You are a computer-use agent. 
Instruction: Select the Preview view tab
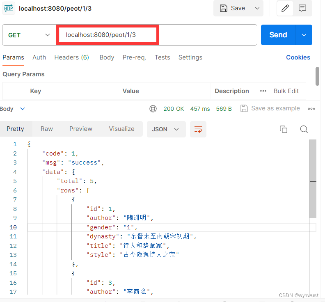pyautogui.click(x=80, y=129)
